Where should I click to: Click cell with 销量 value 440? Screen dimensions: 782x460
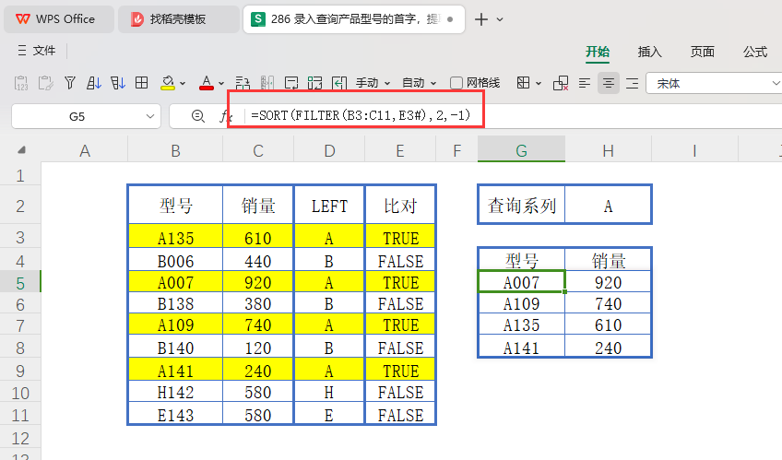click(x=258, y=261)
